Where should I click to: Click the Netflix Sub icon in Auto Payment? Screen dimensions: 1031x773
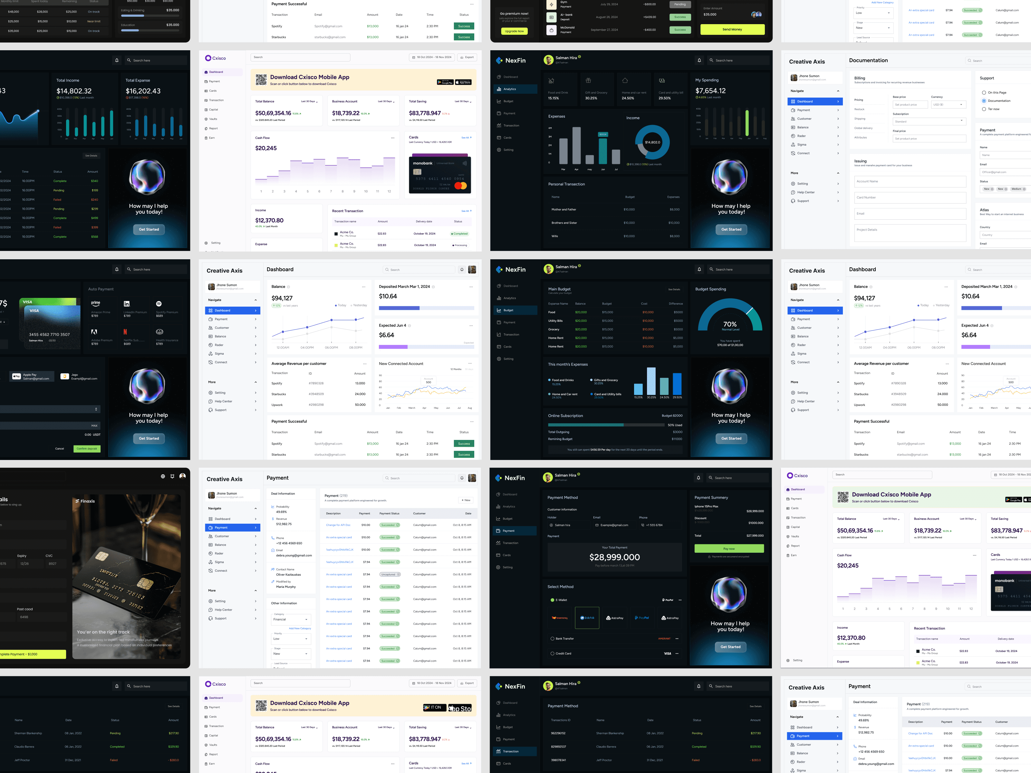(125, 332)
